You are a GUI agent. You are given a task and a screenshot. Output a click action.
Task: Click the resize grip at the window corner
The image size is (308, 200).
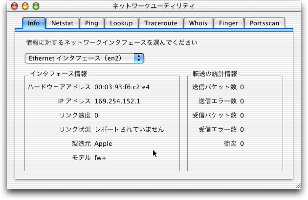[x=298, y=186]
